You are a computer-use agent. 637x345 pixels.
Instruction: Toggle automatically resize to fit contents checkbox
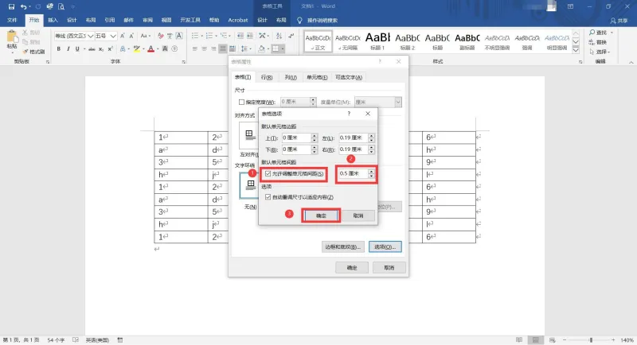(x=268, y=197)
